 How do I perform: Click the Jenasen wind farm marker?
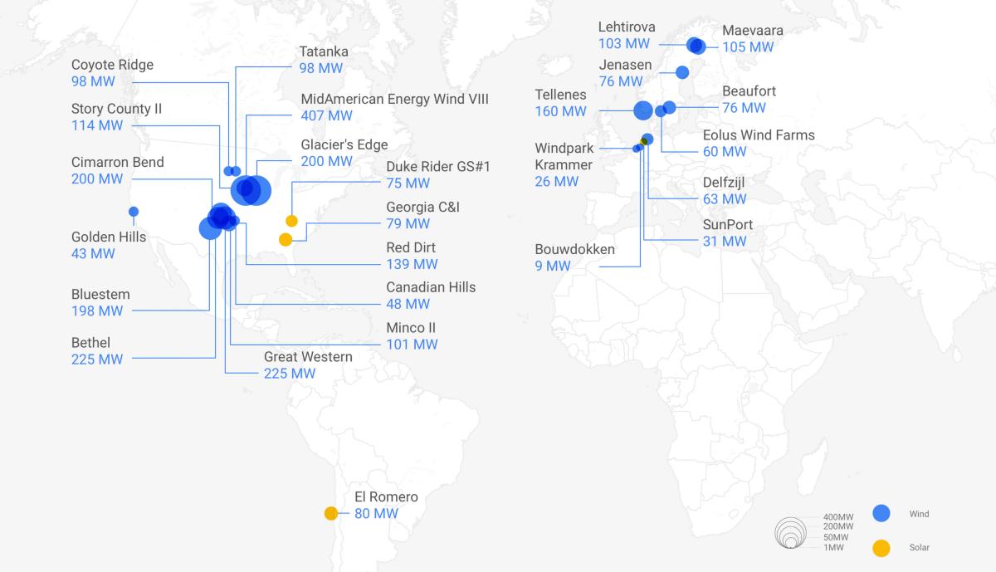(682, 72)
